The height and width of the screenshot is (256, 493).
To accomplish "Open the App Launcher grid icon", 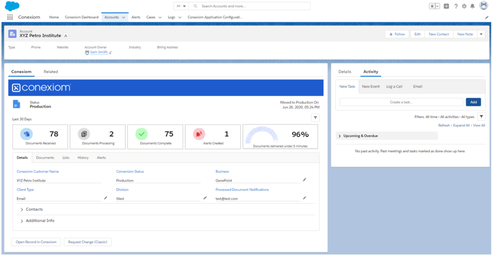I will tap(10, 17).
